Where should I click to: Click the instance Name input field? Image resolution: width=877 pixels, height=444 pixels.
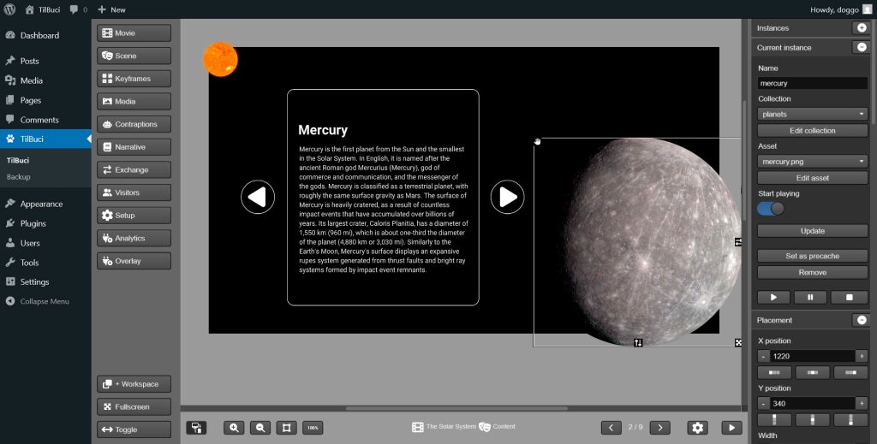(813, 84)
